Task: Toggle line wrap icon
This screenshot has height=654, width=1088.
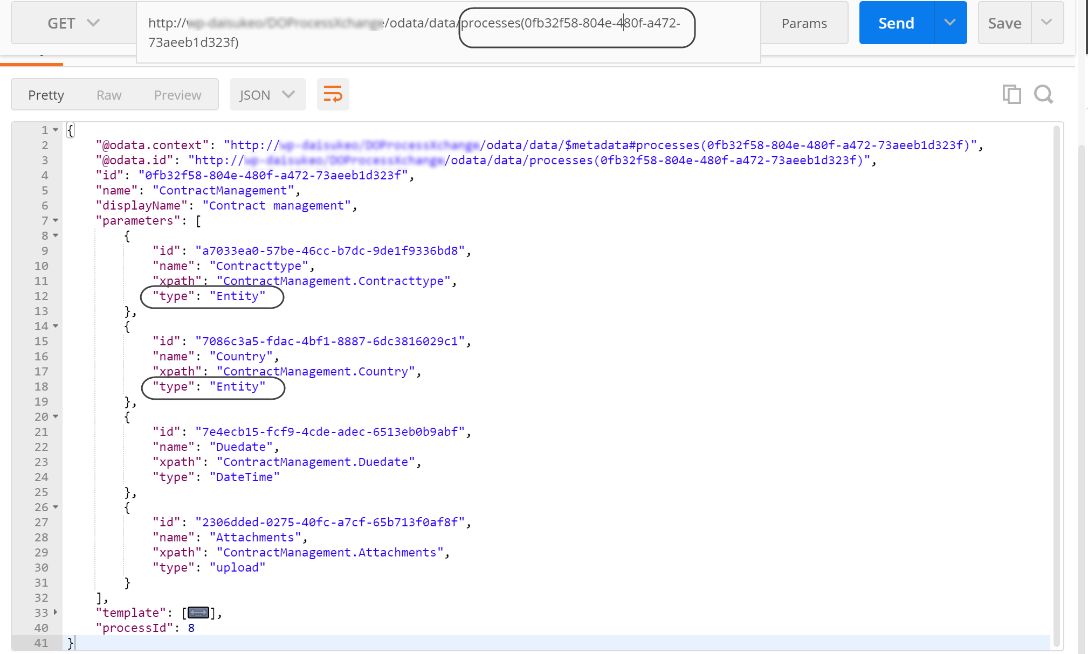Action: 333,94
